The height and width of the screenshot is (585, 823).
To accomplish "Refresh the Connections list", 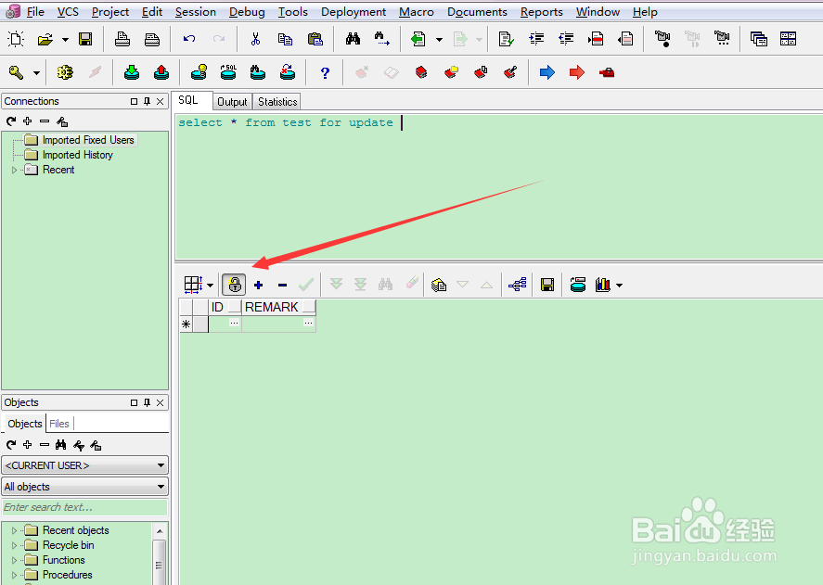I will tap(11, 121).
